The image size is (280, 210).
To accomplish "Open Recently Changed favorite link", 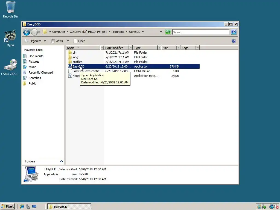I will coord(41,72).
